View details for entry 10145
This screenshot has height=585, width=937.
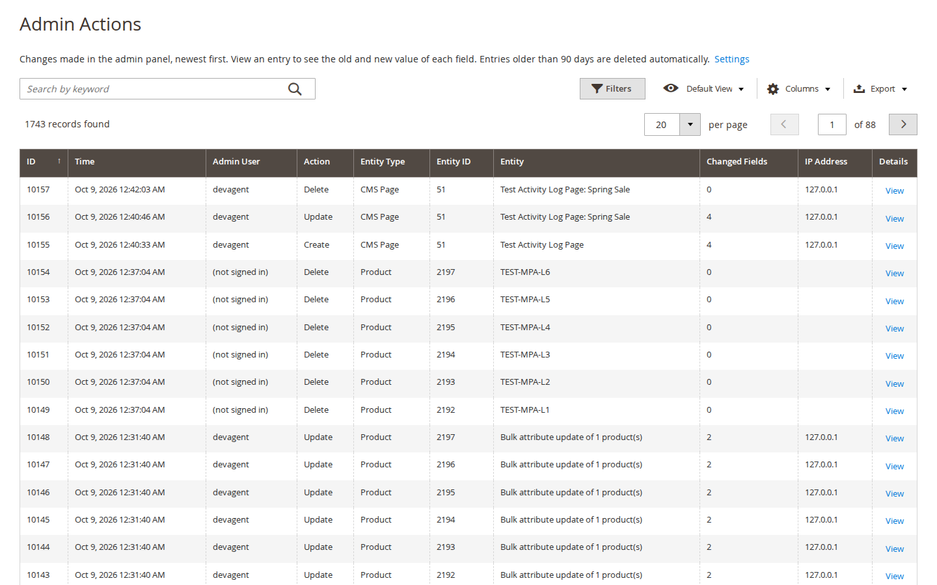895,521
